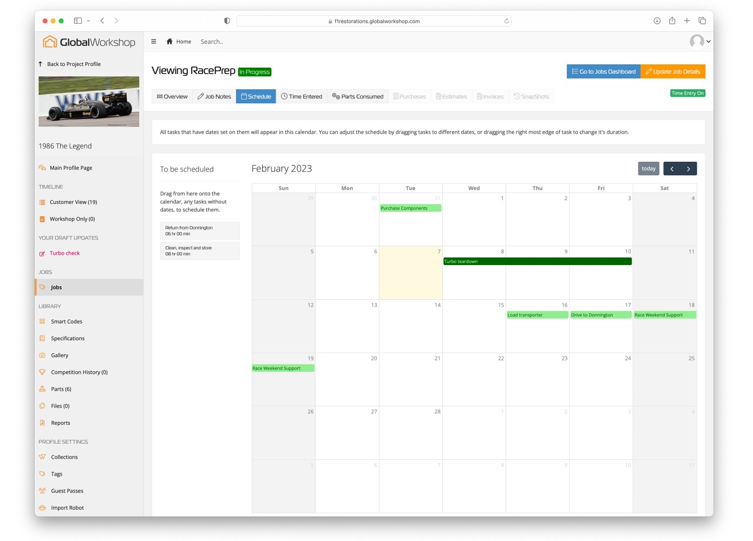Switch to the Parts Consumed tab
This screenshot has width=753, height=541.
pos(358,96)
